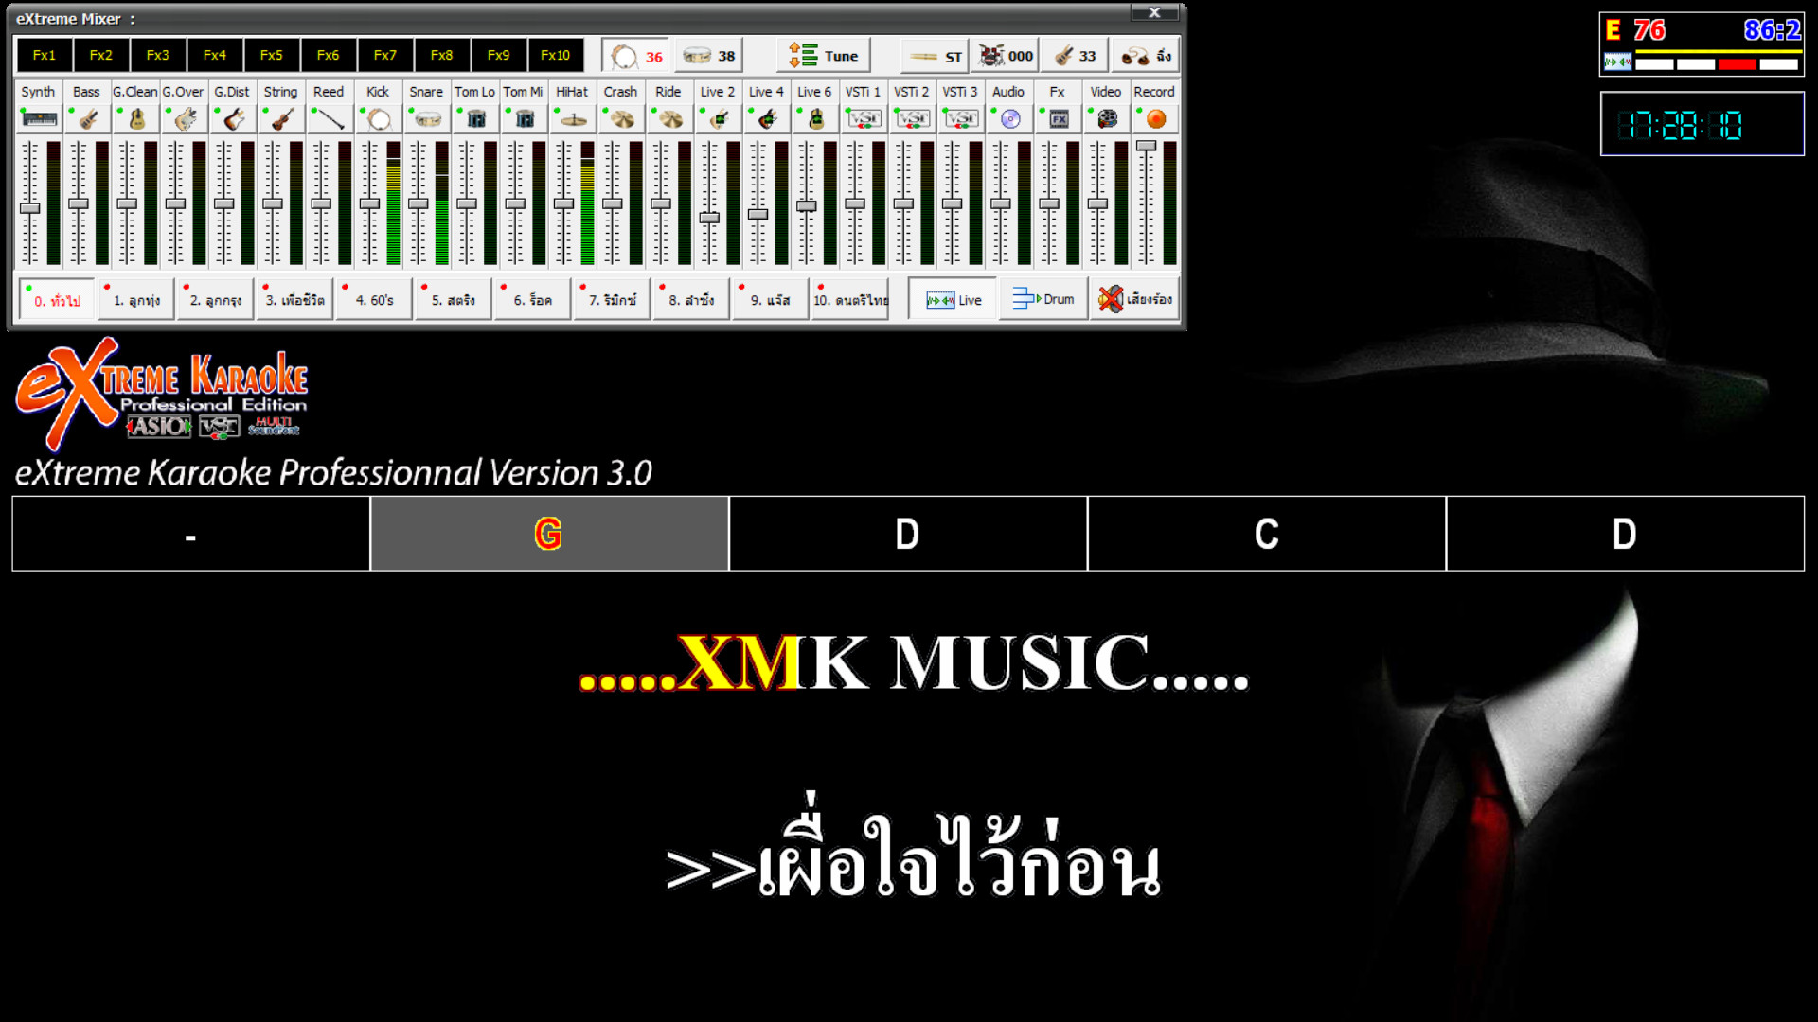Mute the เสียงร้อง vocal track

1133,299
